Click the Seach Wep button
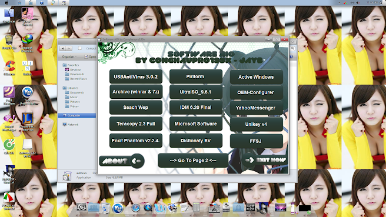Viewport: 386px width, 217px height. coord(136,108)
